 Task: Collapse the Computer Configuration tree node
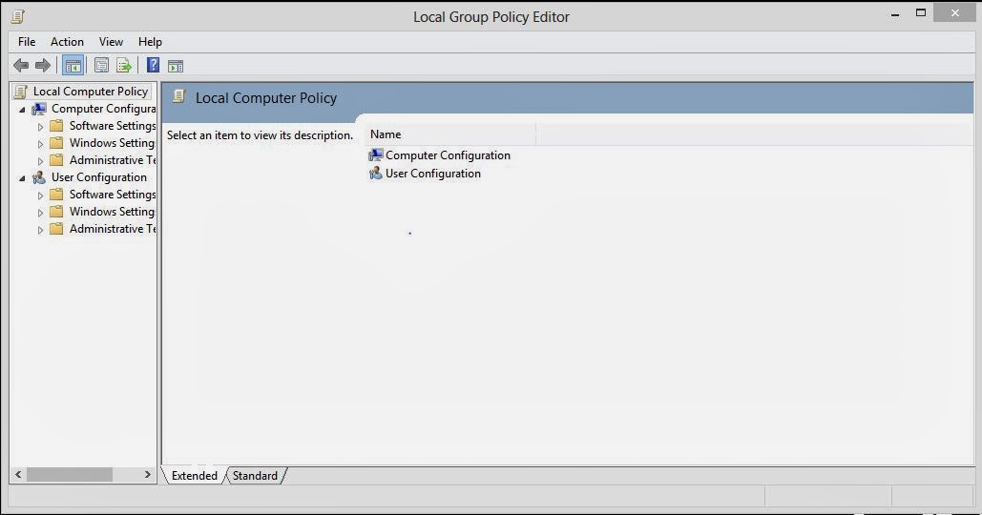(x=23, y=110)
